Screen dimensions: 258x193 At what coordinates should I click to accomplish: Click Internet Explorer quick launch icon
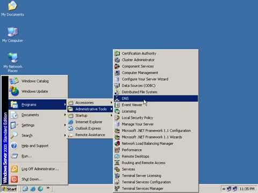[33, 189]
